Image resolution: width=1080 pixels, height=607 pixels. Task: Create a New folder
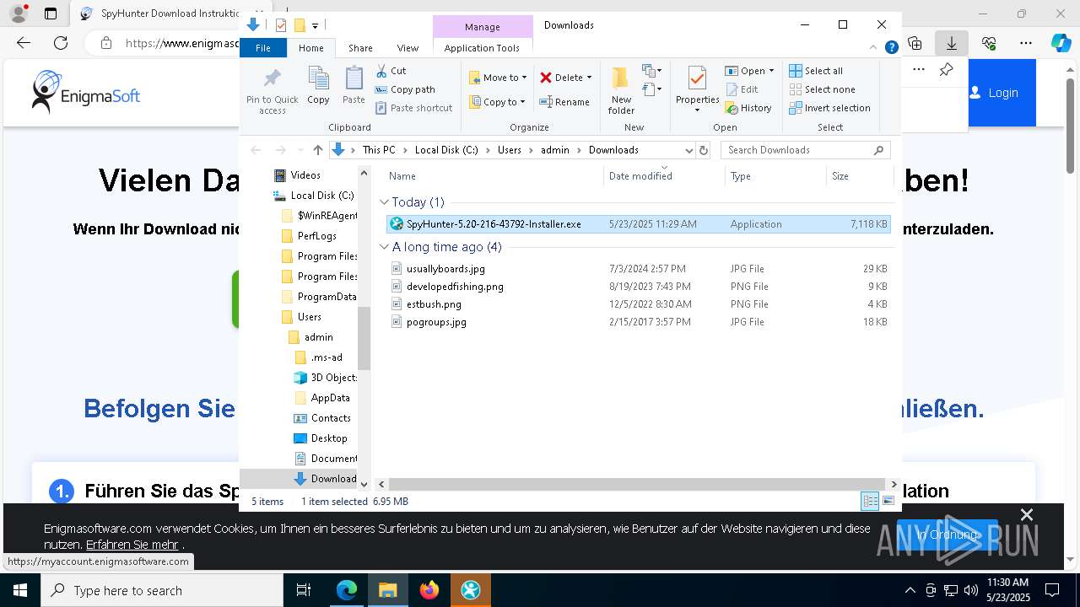click(621, 91)
